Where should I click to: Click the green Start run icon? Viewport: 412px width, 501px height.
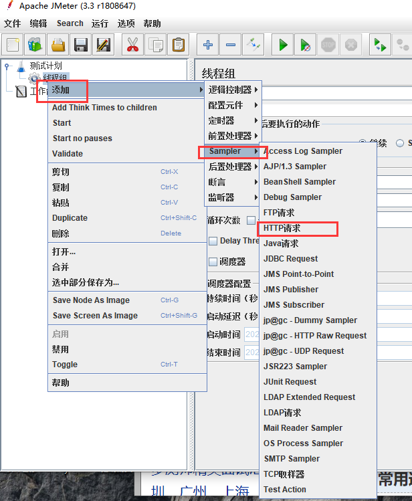tap(283, 45)
